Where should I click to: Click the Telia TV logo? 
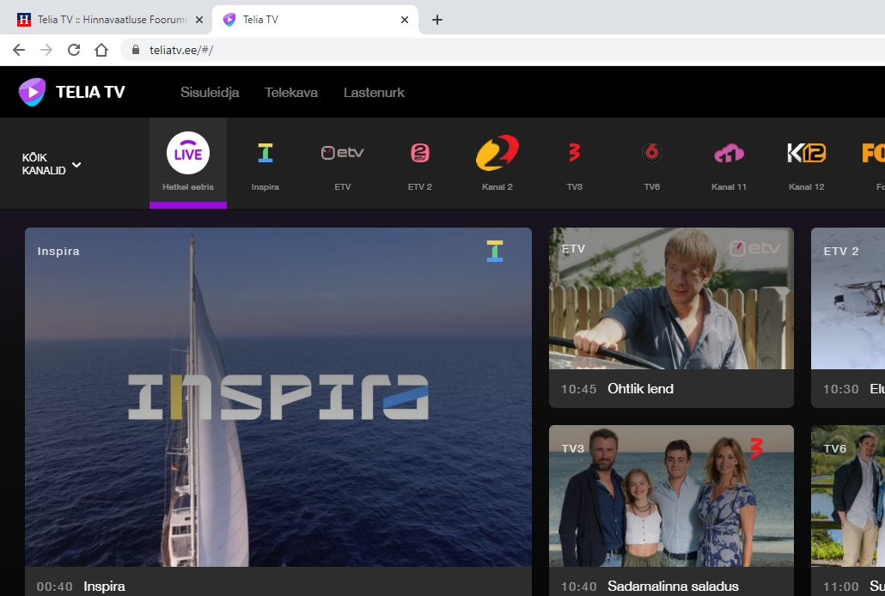(72, 92)
